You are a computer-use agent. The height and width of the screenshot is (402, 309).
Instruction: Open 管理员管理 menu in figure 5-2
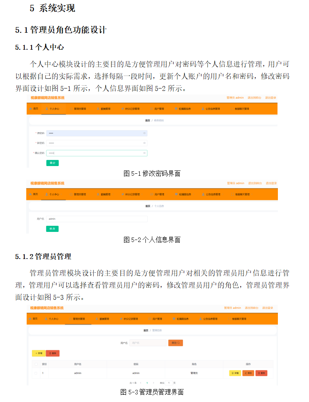pyautogui.click(x=78, y=194)
